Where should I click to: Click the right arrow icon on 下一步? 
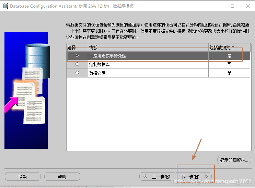point(206,176)
